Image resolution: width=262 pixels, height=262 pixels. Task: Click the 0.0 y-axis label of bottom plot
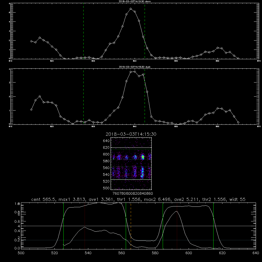click(17, 248)
